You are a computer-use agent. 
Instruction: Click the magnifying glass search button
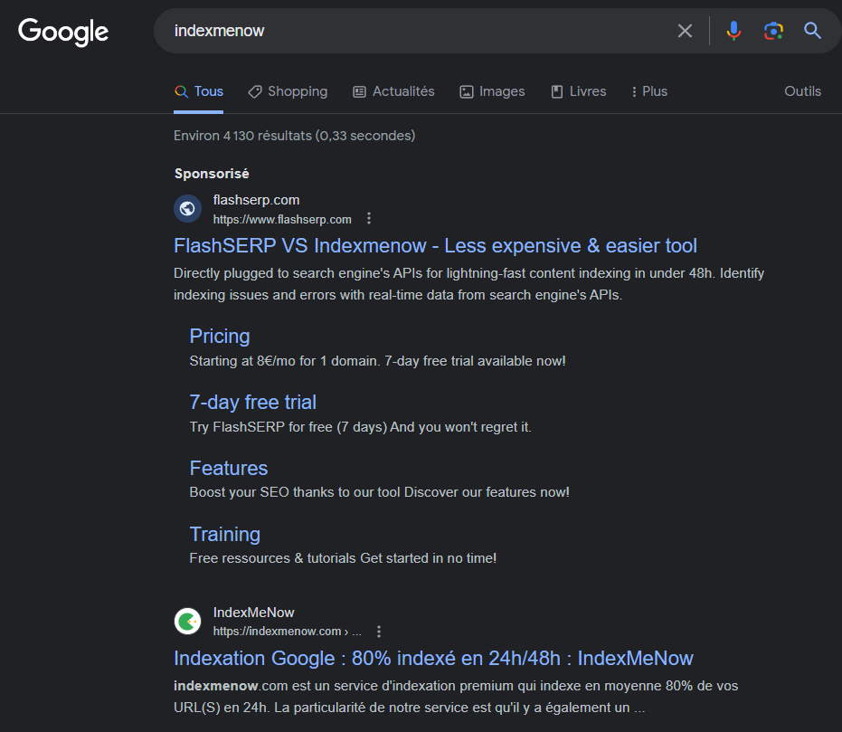812,31
